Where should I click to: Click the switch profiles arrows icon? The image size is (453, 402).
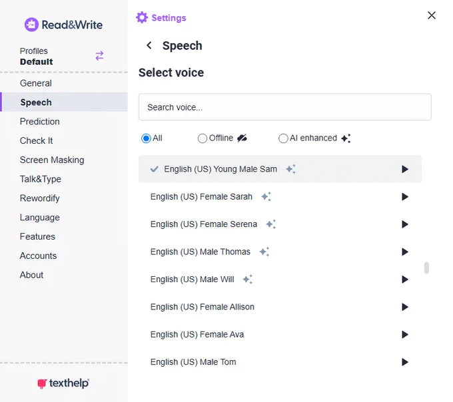coord(99,56)
